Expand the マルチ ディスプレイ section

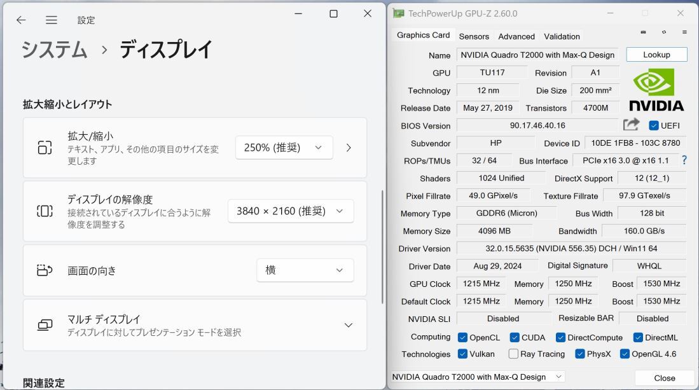tap(349, 325)
